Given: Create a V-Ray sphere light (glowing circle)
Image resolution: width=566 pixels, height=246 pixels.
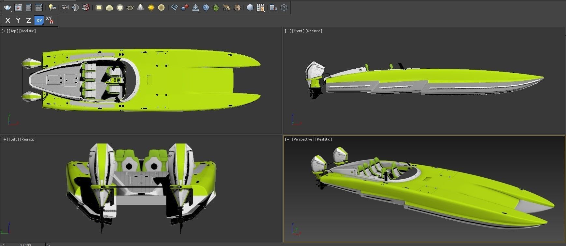Looking at the screenshot, I should pos(120,7).
